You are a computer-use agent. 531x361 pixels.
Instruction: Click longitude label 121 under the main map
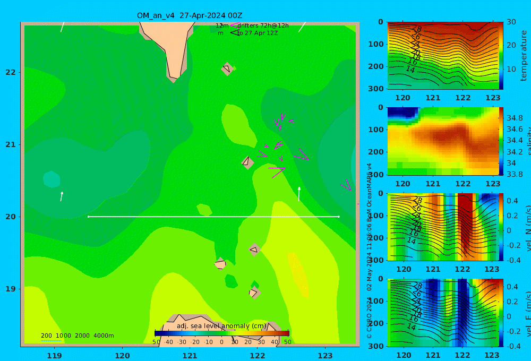tap(190, 356)
